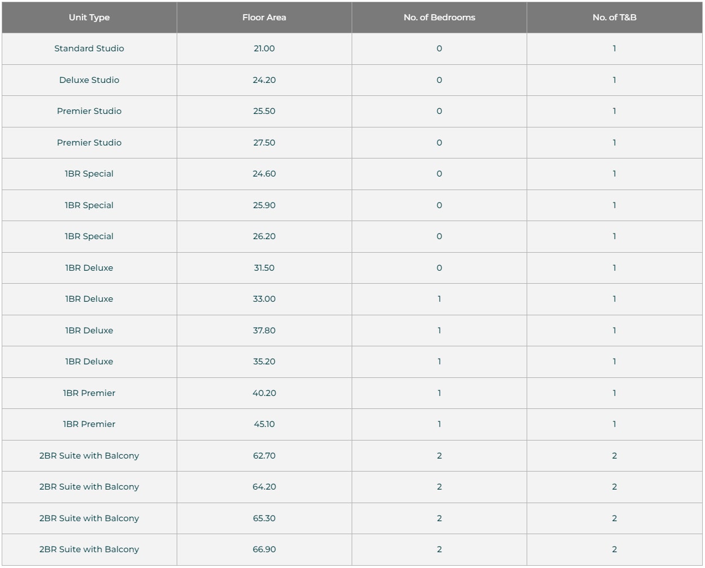The height and width of the screenshot is (568, 705).
Task: Click floor area 40.20
Action: pyautogui.click(x=264, y=393)
